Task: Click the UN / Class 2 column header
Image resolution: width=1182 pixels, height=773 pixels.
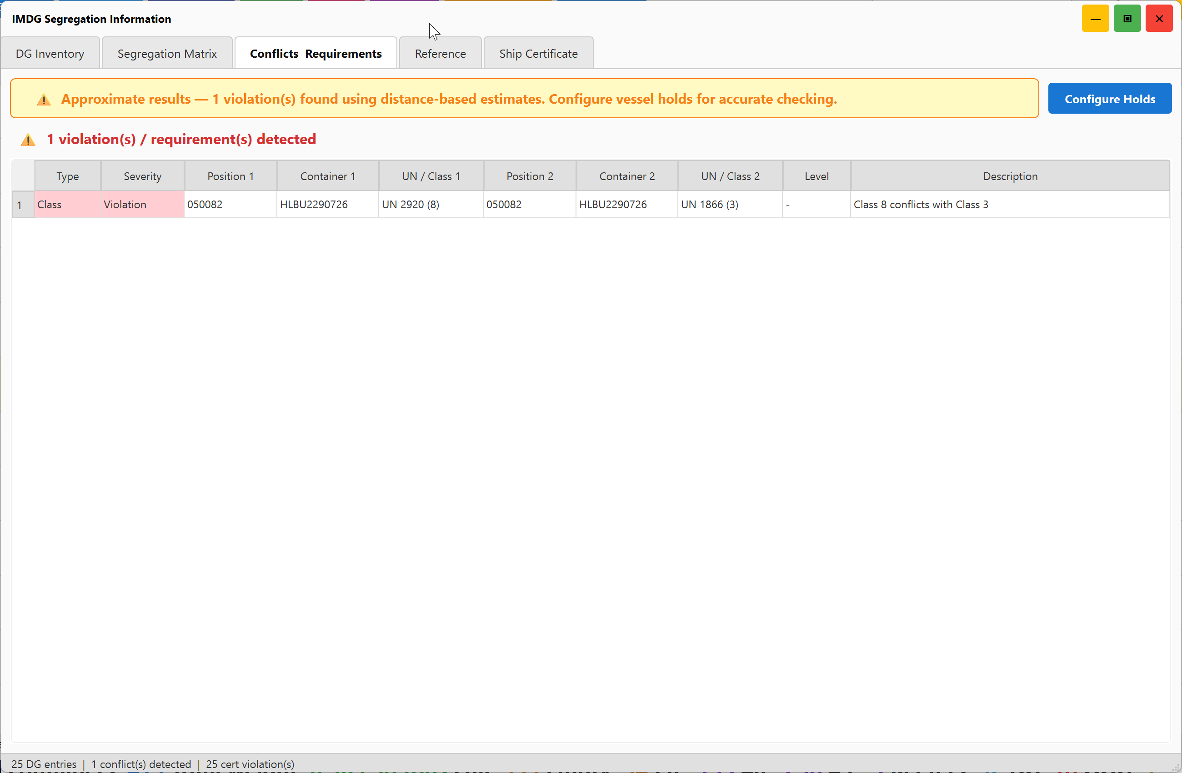Action: 730,176
